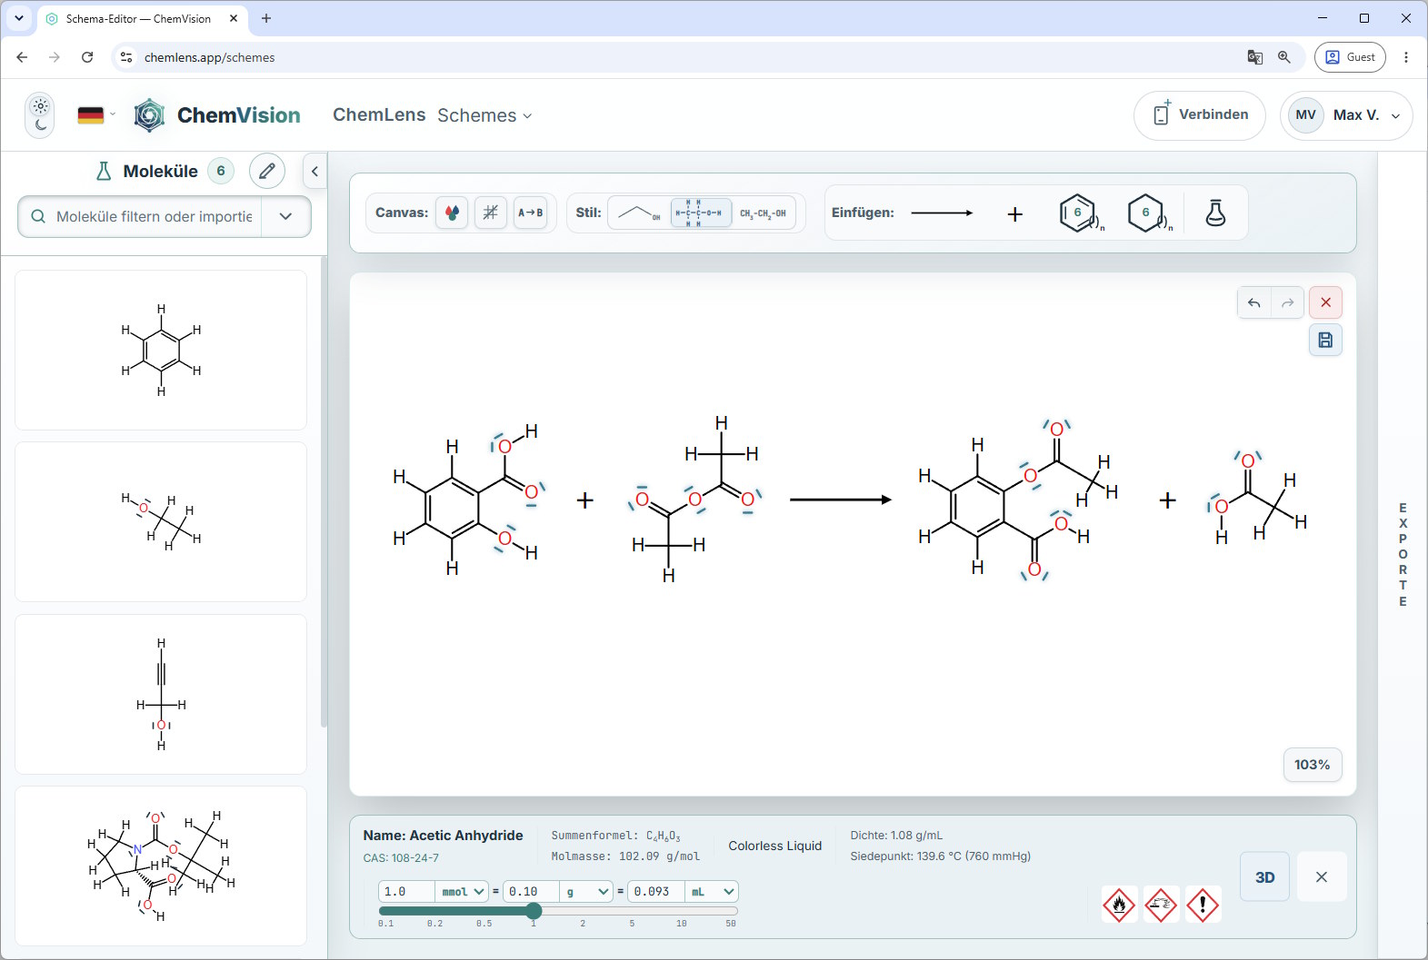
Task: Select the full structural formula style
Action: tap(701, 213)
